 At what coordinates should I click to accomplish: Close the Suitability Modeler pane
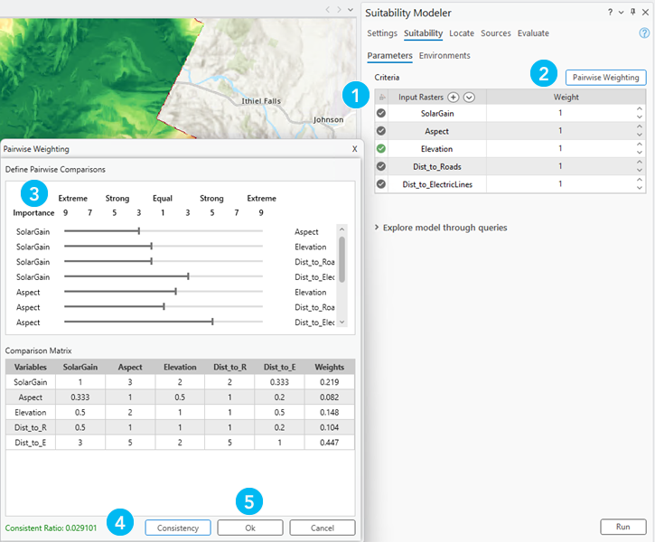click(x=645, y=13)
